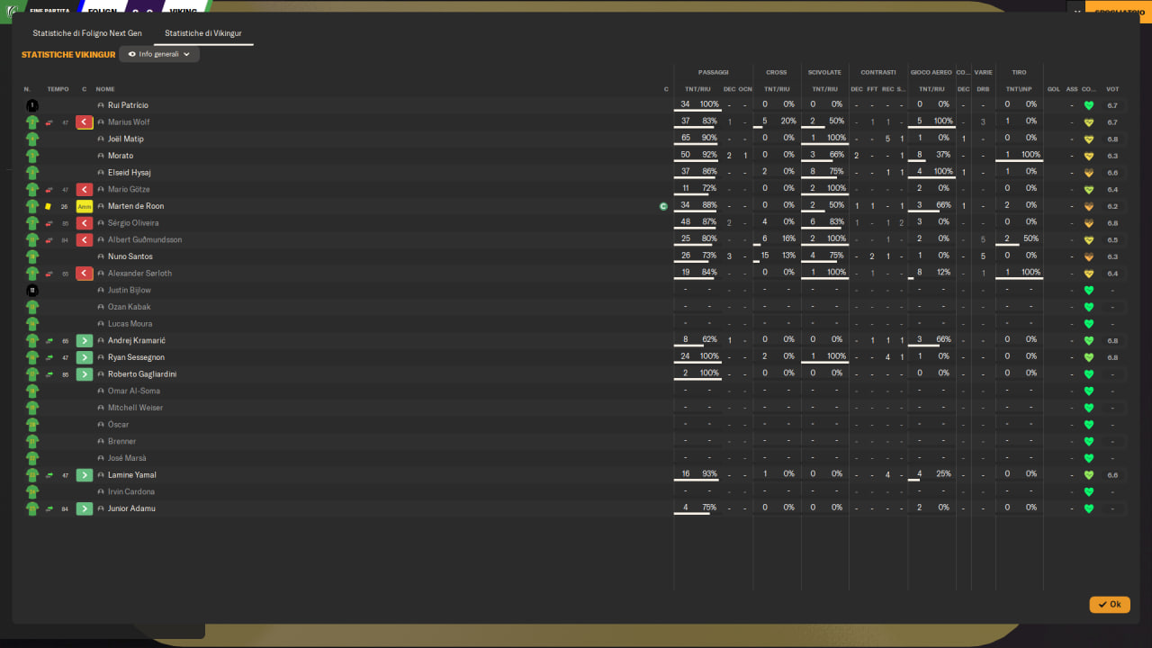Click the red substituted-off badge beside Mario Götze
Screen dimensions: 1152x648
point(85,190)
